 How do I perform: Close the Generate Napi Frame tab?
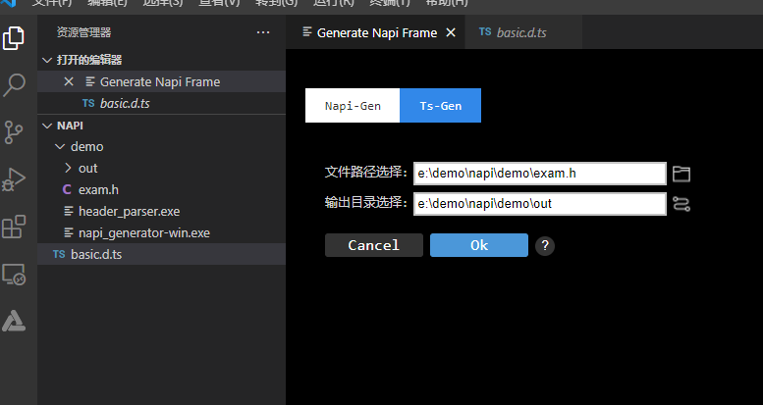(451, 32)
